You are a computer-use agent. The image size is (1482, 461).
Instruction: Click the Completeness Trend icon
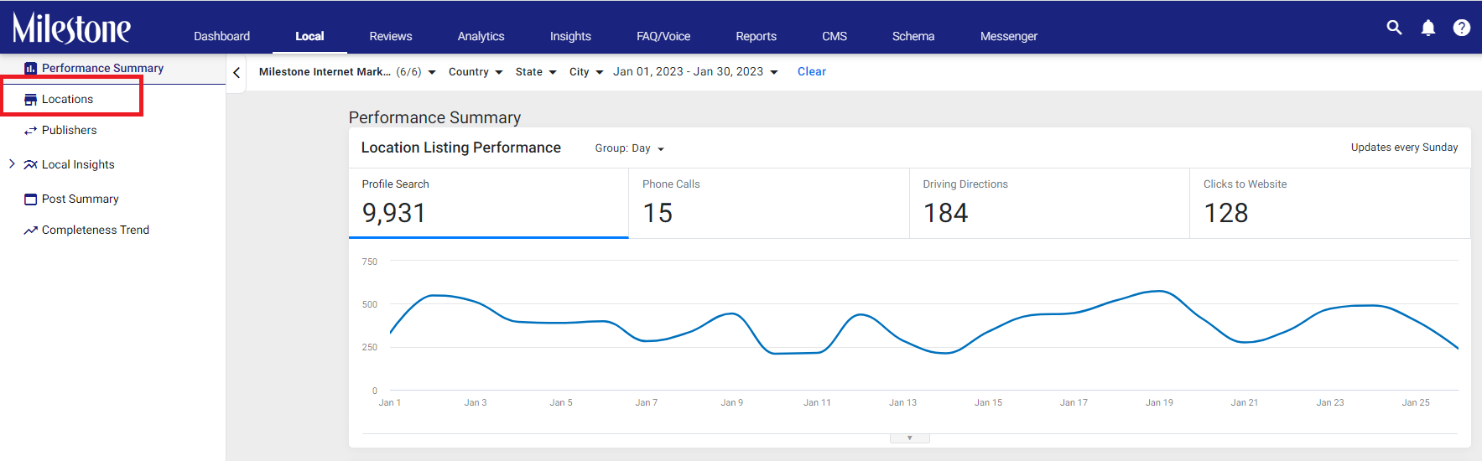tap(31, 230)
